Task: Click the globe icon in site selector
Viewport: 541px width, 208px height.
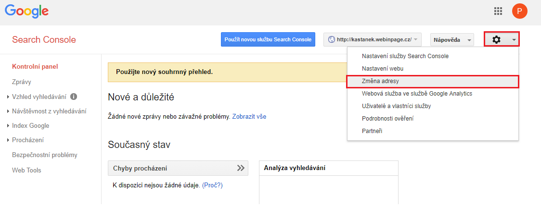Action: coord(331,39)
